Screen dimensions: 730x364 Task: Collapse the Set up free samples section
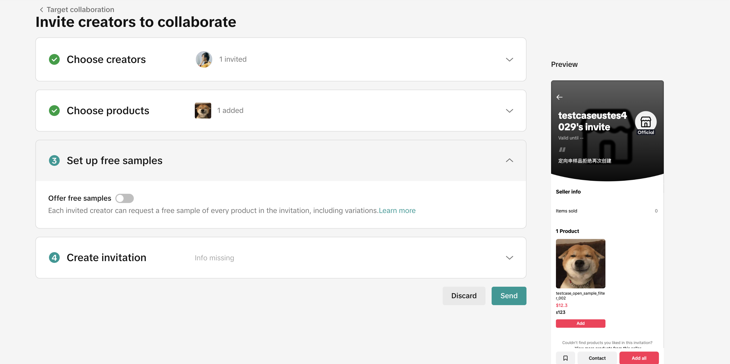coord(509,160)
